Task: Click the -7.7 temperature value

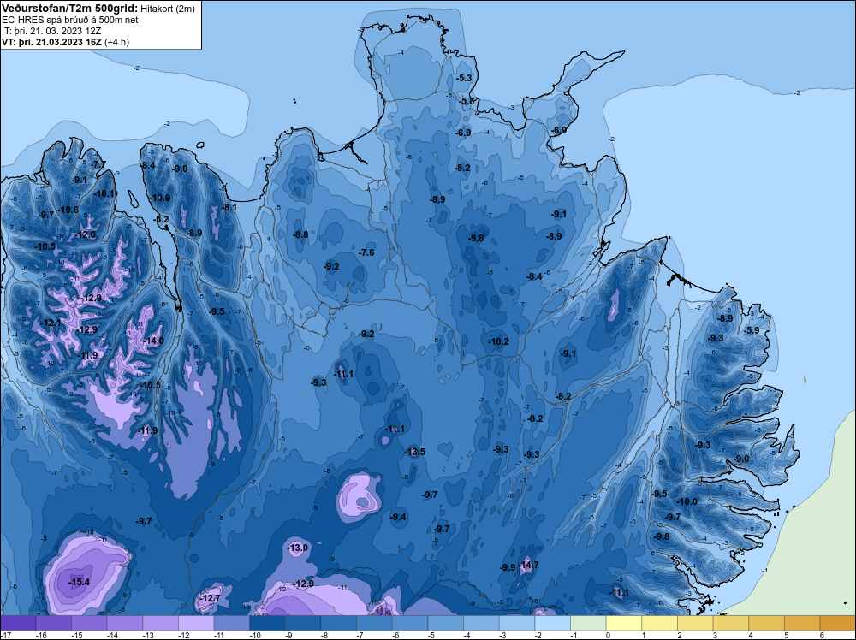Action: [98, 164]
